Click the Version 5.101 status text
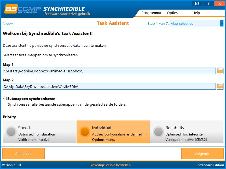This screenshot has height=169, width=226. point(12,165)
